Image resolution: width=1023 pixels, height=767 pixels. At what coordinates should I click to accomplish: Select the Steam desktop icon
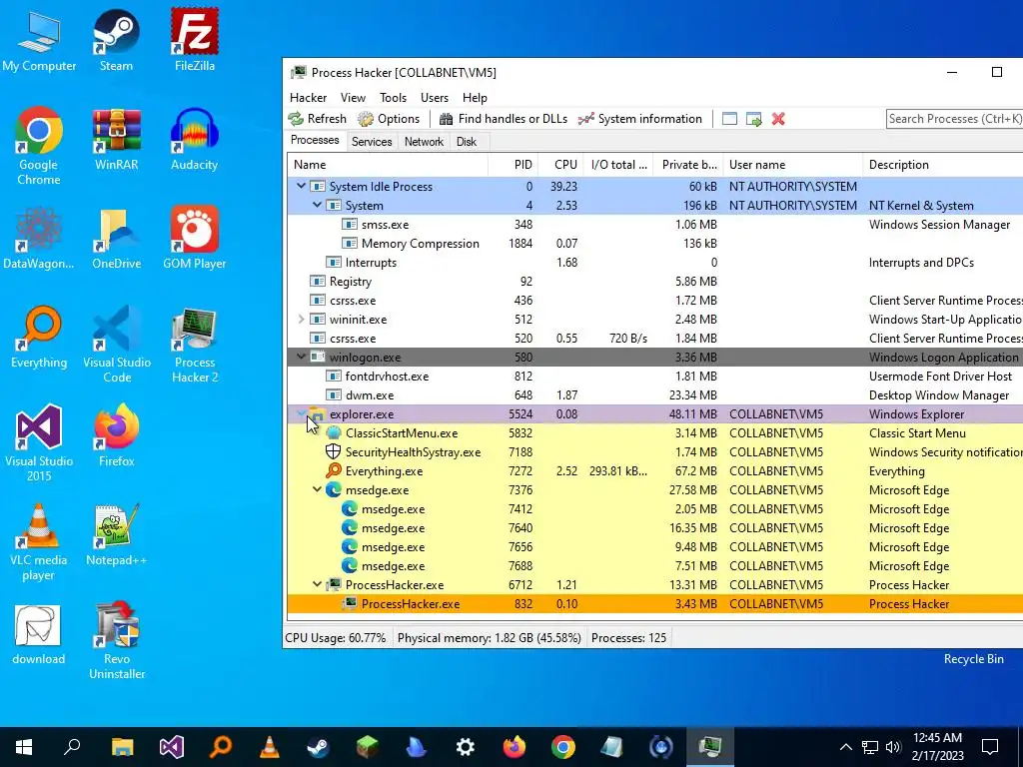(x=116, y=40)
